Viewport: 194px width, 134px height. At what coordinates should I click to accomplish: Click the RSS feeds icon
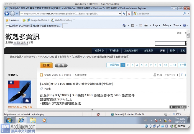(132, 25)
